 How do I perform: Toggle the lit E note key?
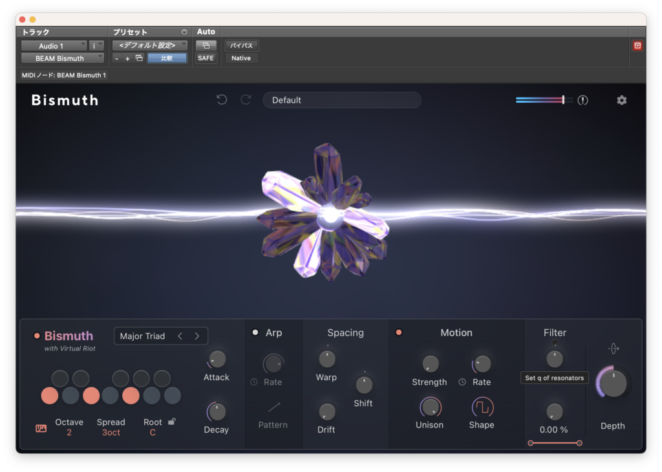pyautogui.click(x=91, y=396)
